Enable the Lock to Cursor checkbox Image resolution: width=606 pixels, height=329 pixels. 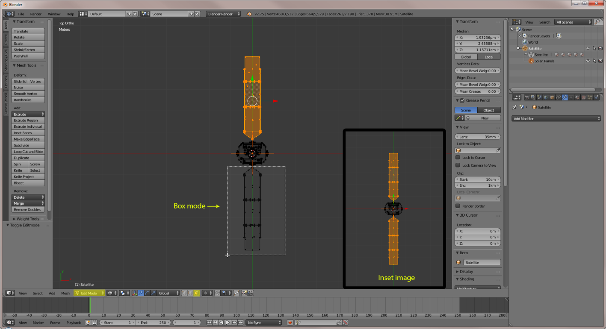pos(458,158)
